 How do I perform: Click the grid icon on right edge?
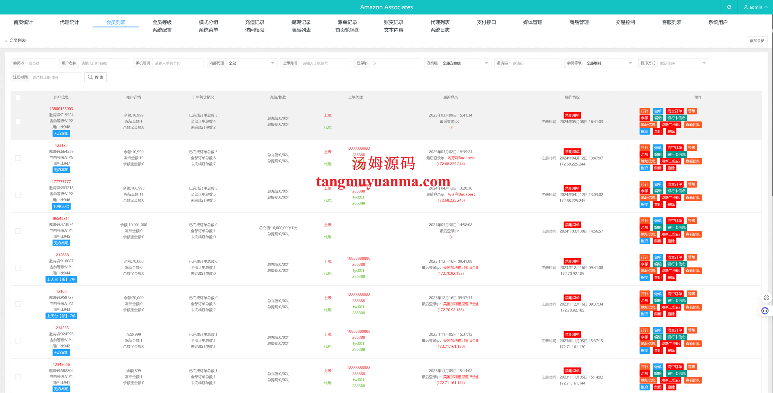(766, 298)
